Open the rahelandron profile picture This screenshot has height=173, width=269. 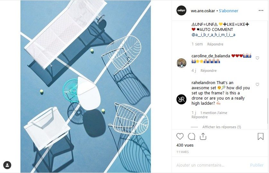coord(181,99)
